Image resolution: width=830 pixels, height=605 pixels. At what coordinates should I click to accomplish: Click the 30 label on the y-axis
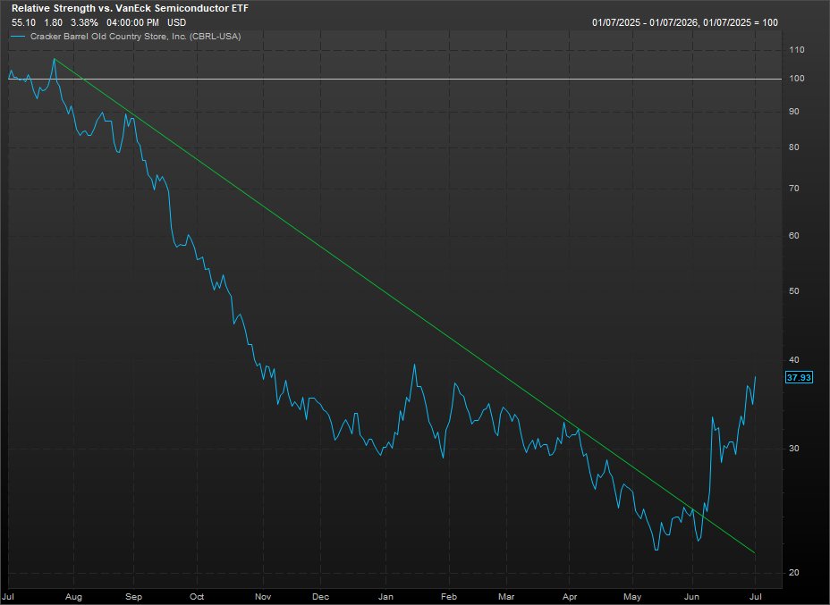point(793,449)
